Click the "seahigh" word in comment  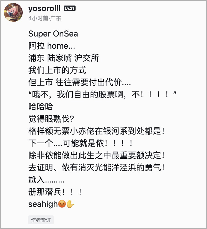(x=43, y=204)
